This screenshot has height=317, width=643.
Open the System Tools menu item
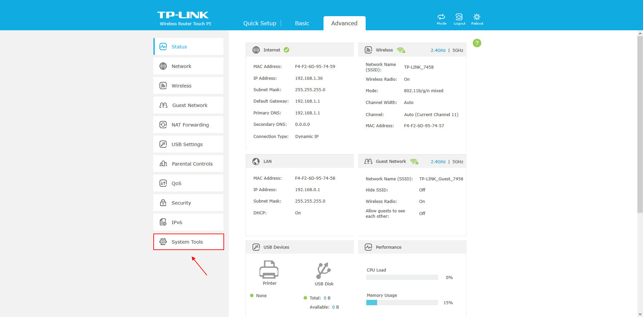point(188,242)
